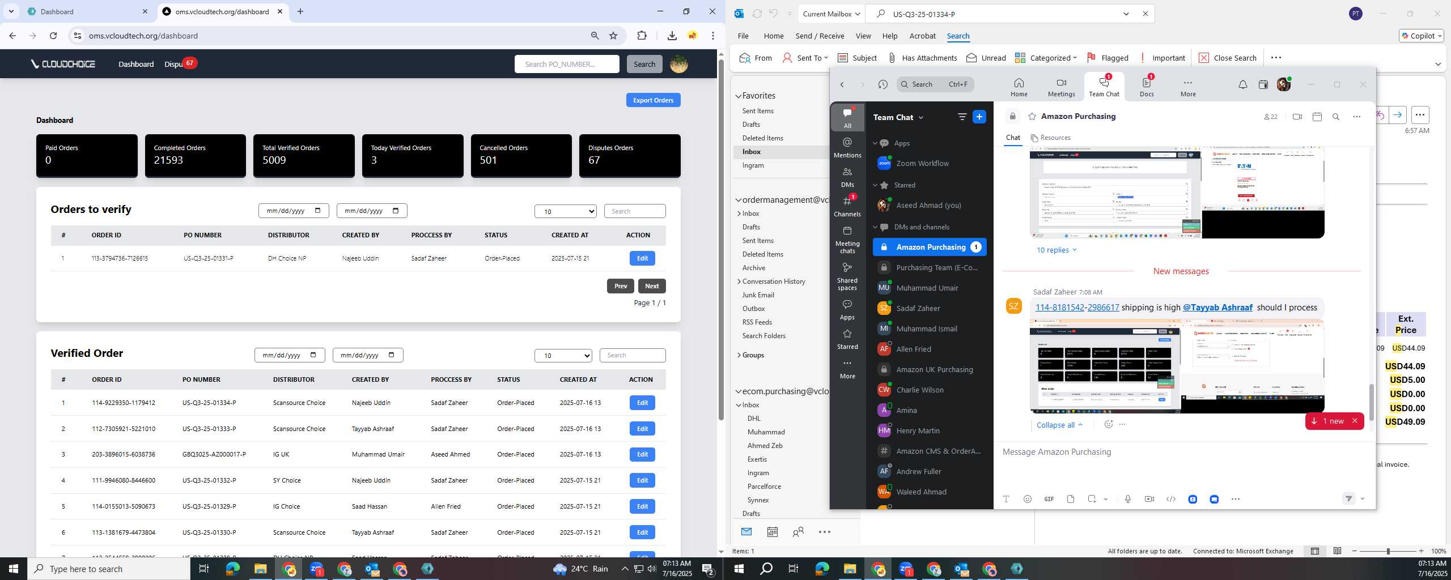The width and height of the screenshot is (1451, 580).
Task: Record a video message in Zoom chat
Action: tap(1149, 499)
